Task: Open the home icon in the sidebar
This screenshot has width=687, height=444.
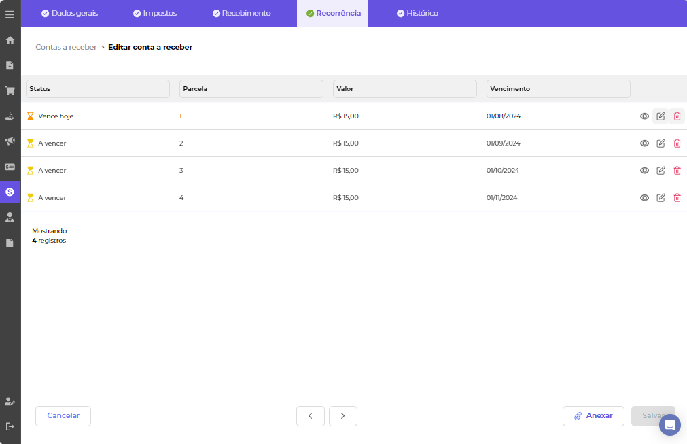Action: click(x=10, y=40)
